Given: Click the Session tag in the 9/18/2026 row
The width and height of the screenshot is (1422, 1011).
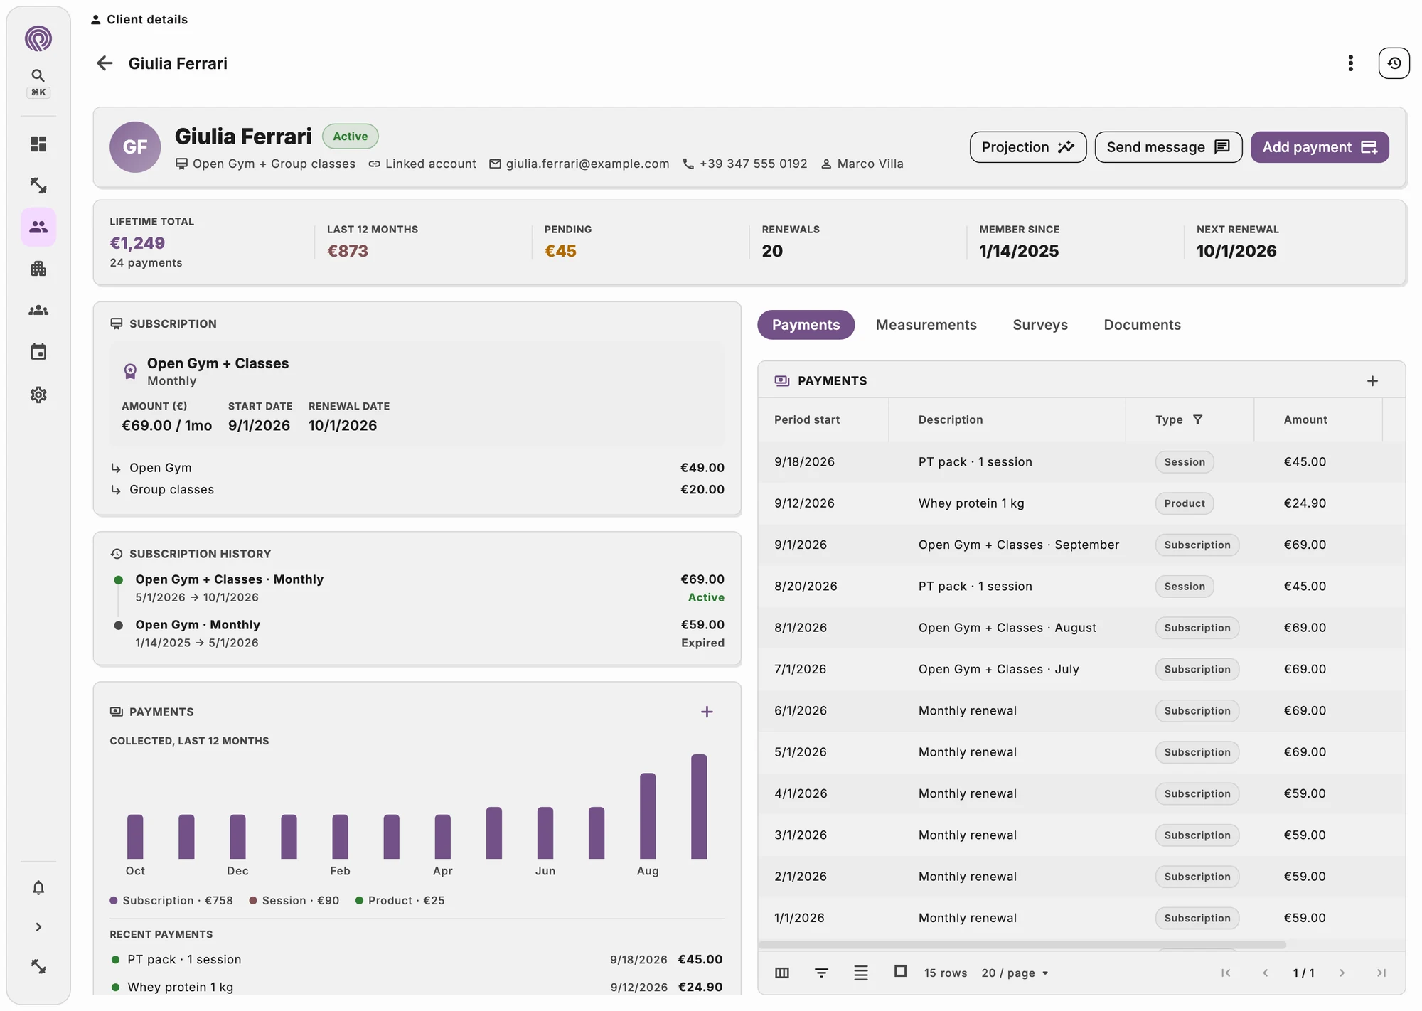Looking at the screenshot, I should pyautogui.click(x=1185, y=461).
